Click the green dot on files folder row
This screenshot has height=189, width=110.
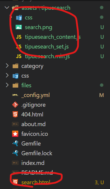[x=102, y=85]
